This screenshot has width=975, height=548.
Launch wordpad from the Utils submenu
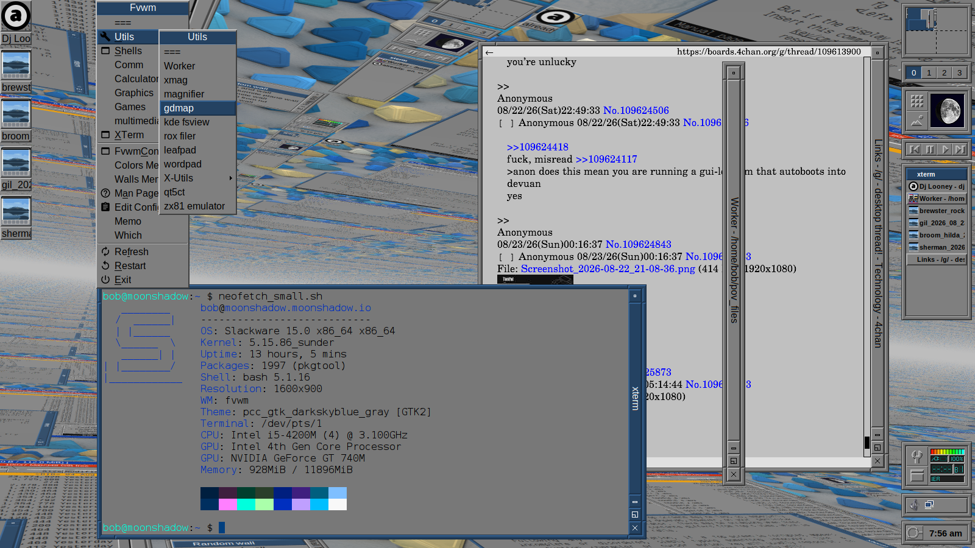click(197, 164)
